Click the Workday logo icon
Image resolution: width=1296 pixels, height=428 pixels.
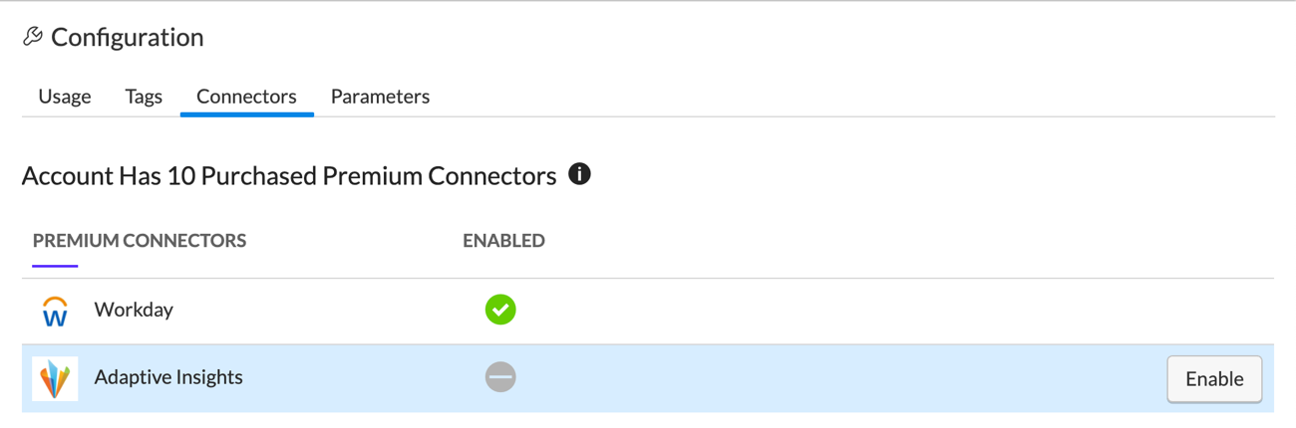tap(55, 311)
